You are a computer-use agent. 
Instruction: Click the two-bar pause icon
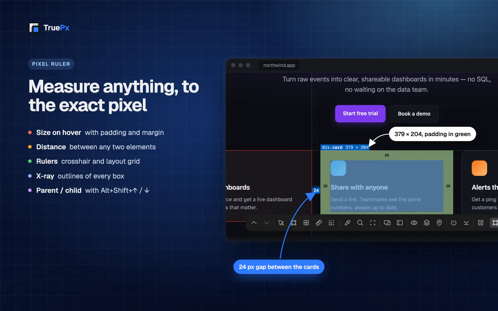pyautogui.click(x=480, y=223)
